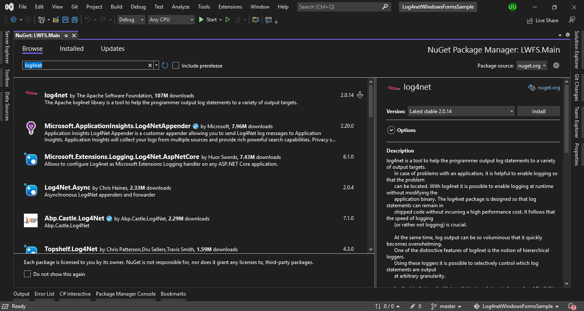Click the download arrow beside log4net 2.0.14
The width and height of the screenshot is (584, 311).
pos(360,95)
